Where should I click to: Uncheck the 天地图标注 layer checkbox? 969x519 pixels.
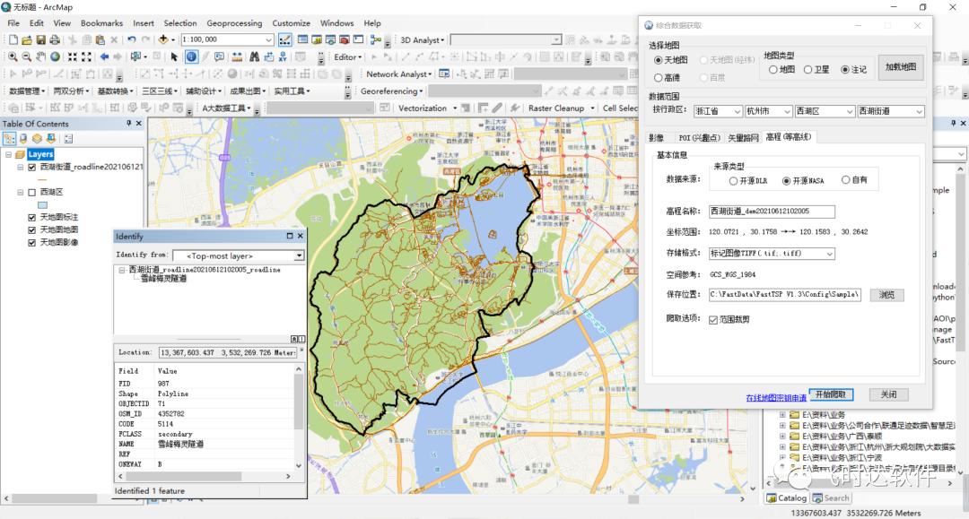[32, 218]
